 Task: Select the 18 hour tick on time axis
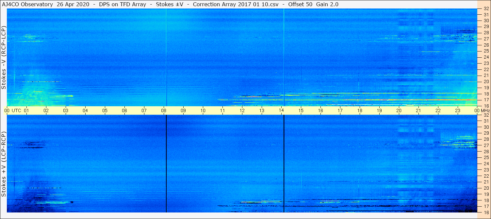(360, 110)
